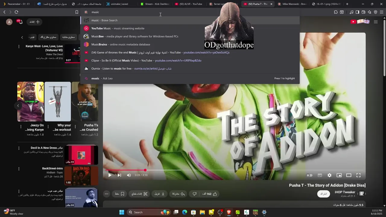Image resolution: width=386 pixels, height=217 pixels.
Task: Switch to miniplayer mode
Action: click(x=339, y=175)
